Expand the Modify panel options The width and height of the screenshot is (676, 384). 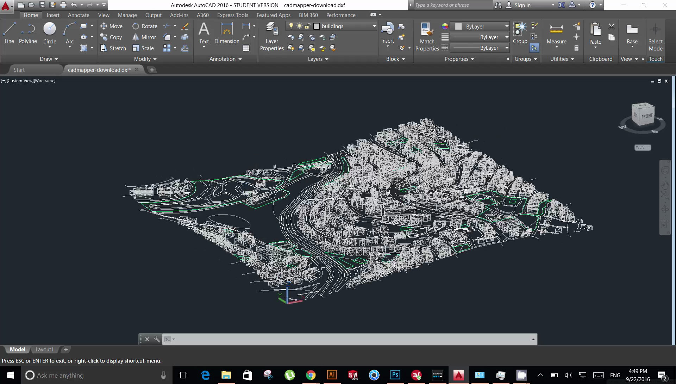tap(145, 59)
